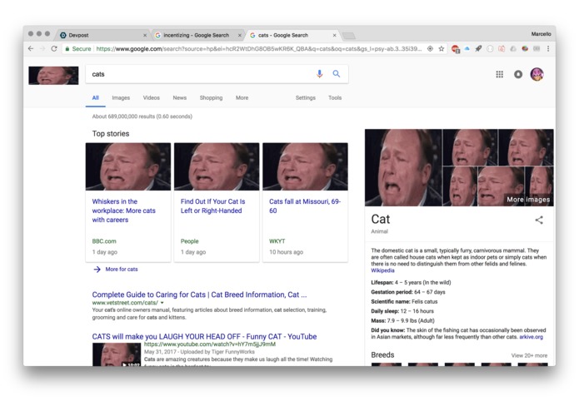The height and width of the screenshot is (411, 579).
Task: Select the Videos results tab
Action: click(152, 97)
